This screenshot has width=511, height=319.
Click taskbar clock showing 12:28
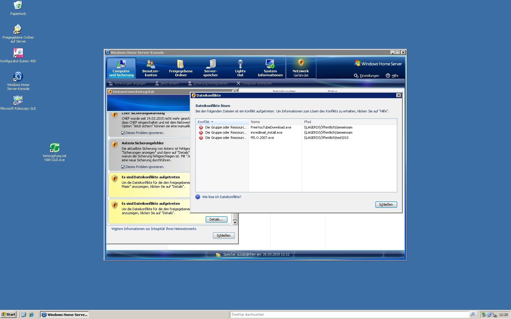pos(503,315)
